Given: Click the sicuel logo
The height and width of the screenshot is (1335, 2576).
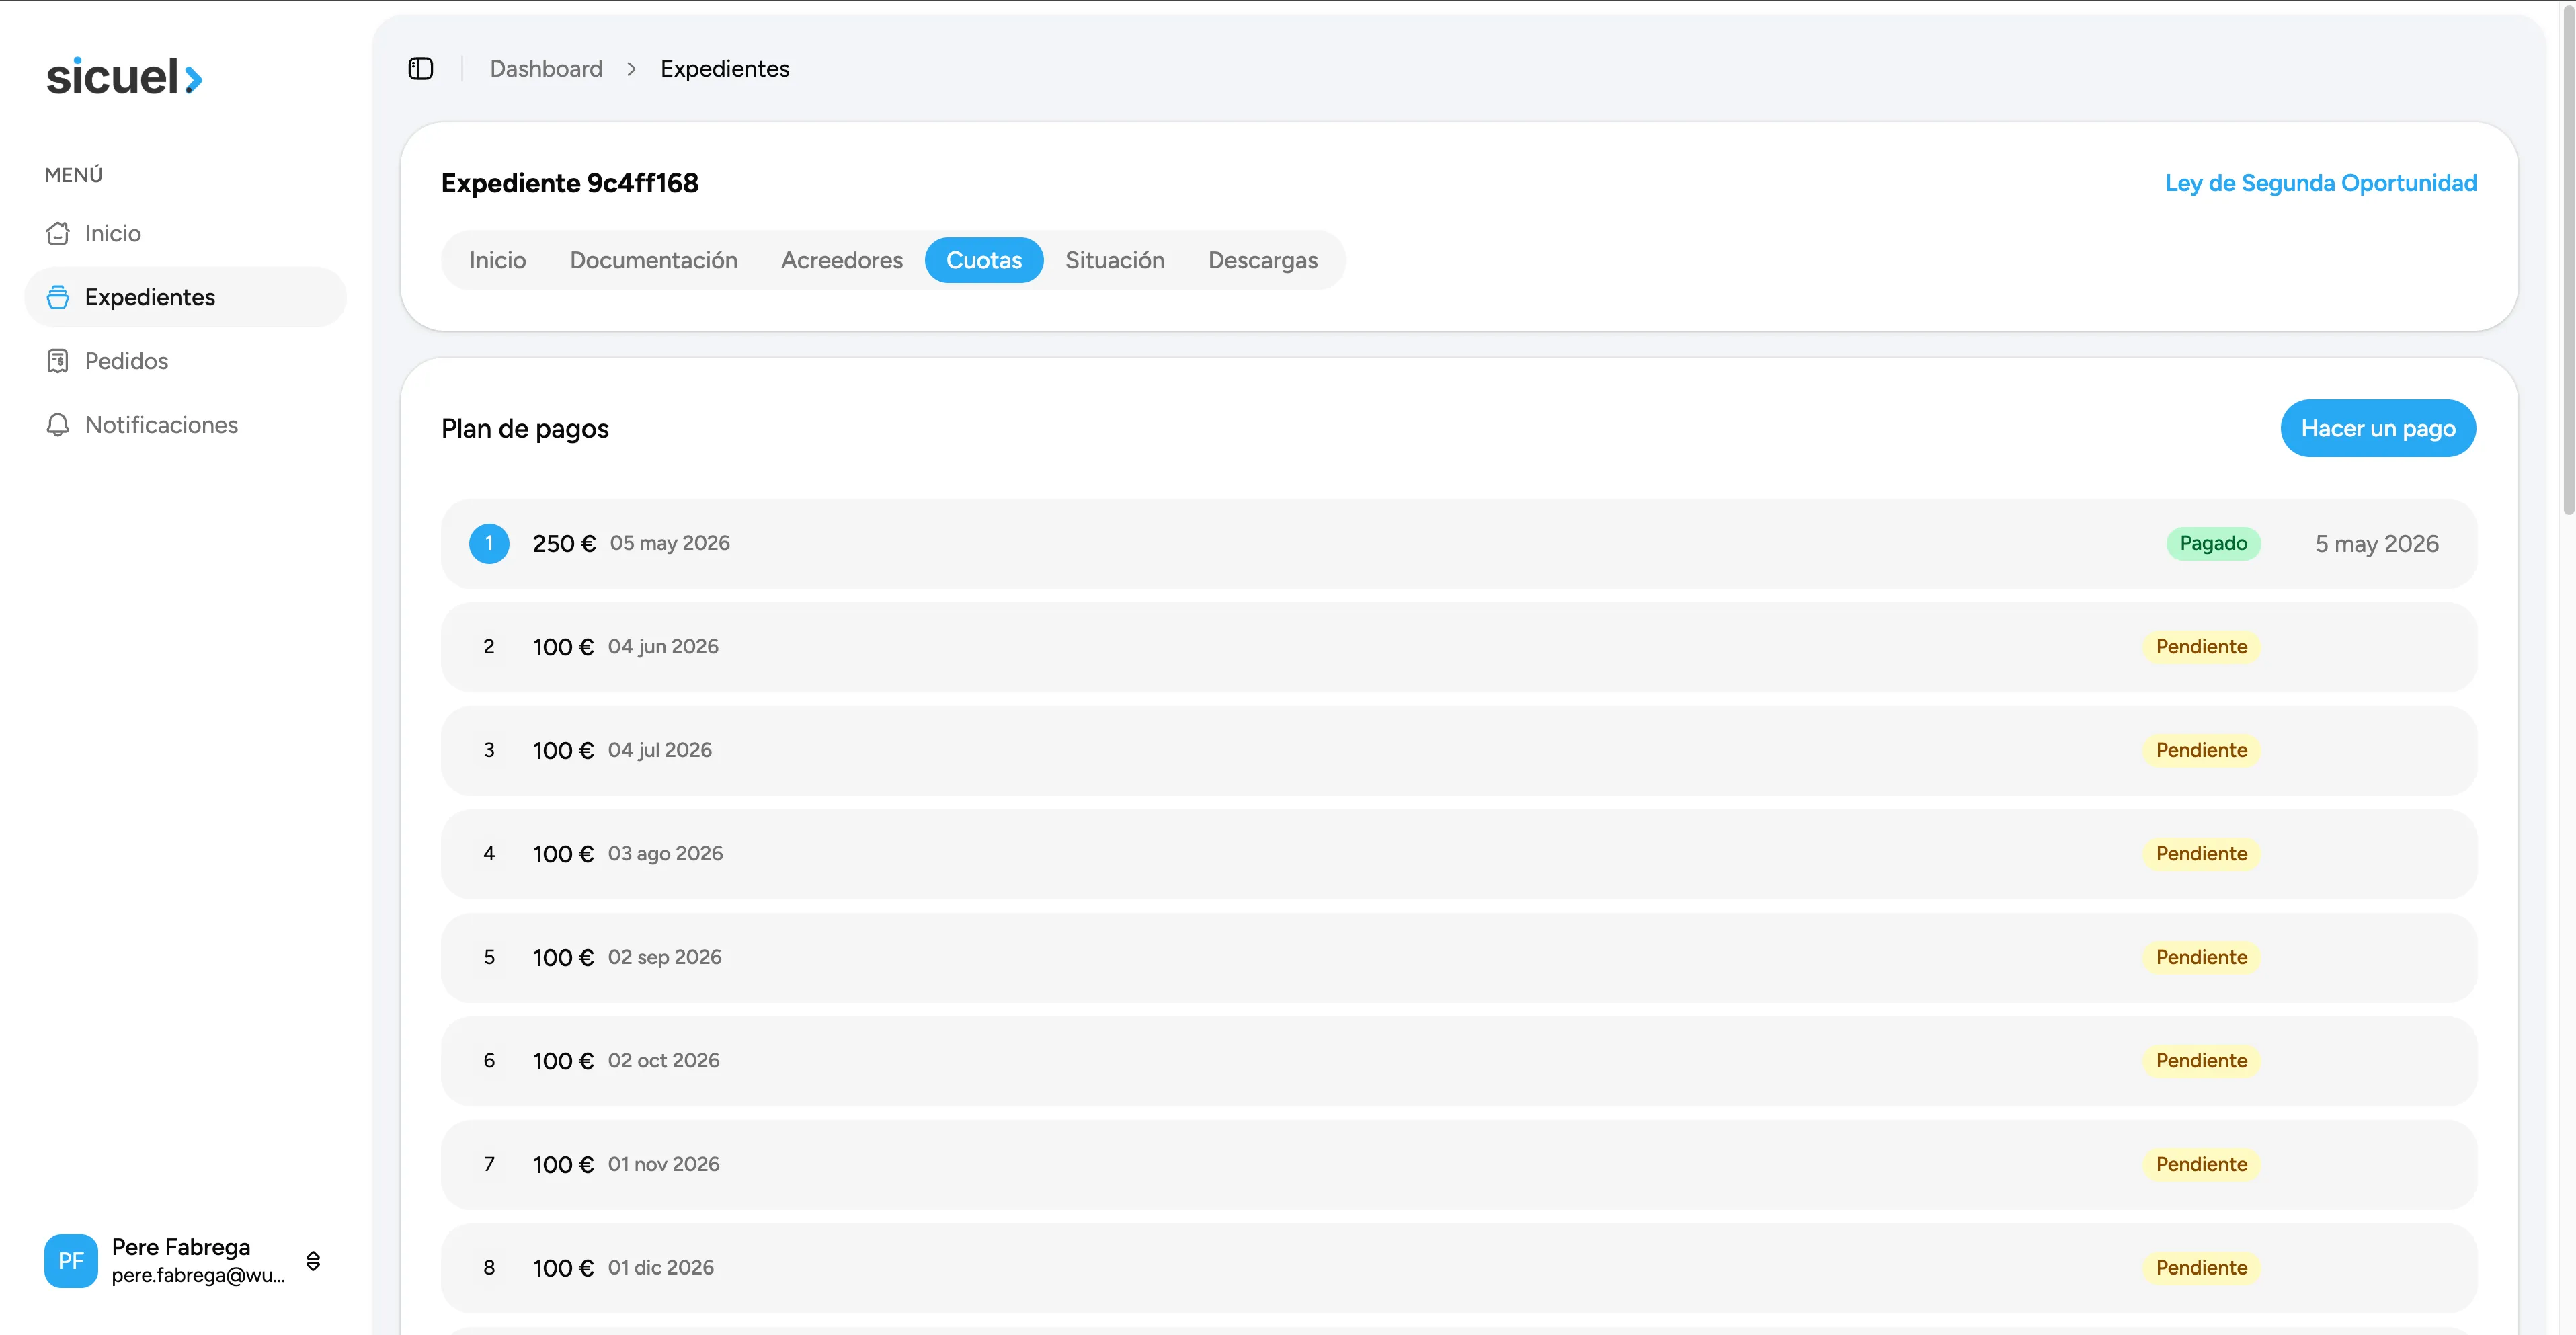Looking at the screenshot, I should [125, 77].
